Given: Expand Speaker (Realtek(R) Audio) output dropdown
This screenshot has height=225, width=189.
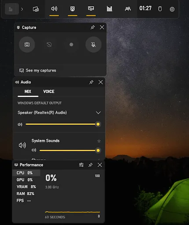Looking at the screenshot, I should tap(98, 112).
